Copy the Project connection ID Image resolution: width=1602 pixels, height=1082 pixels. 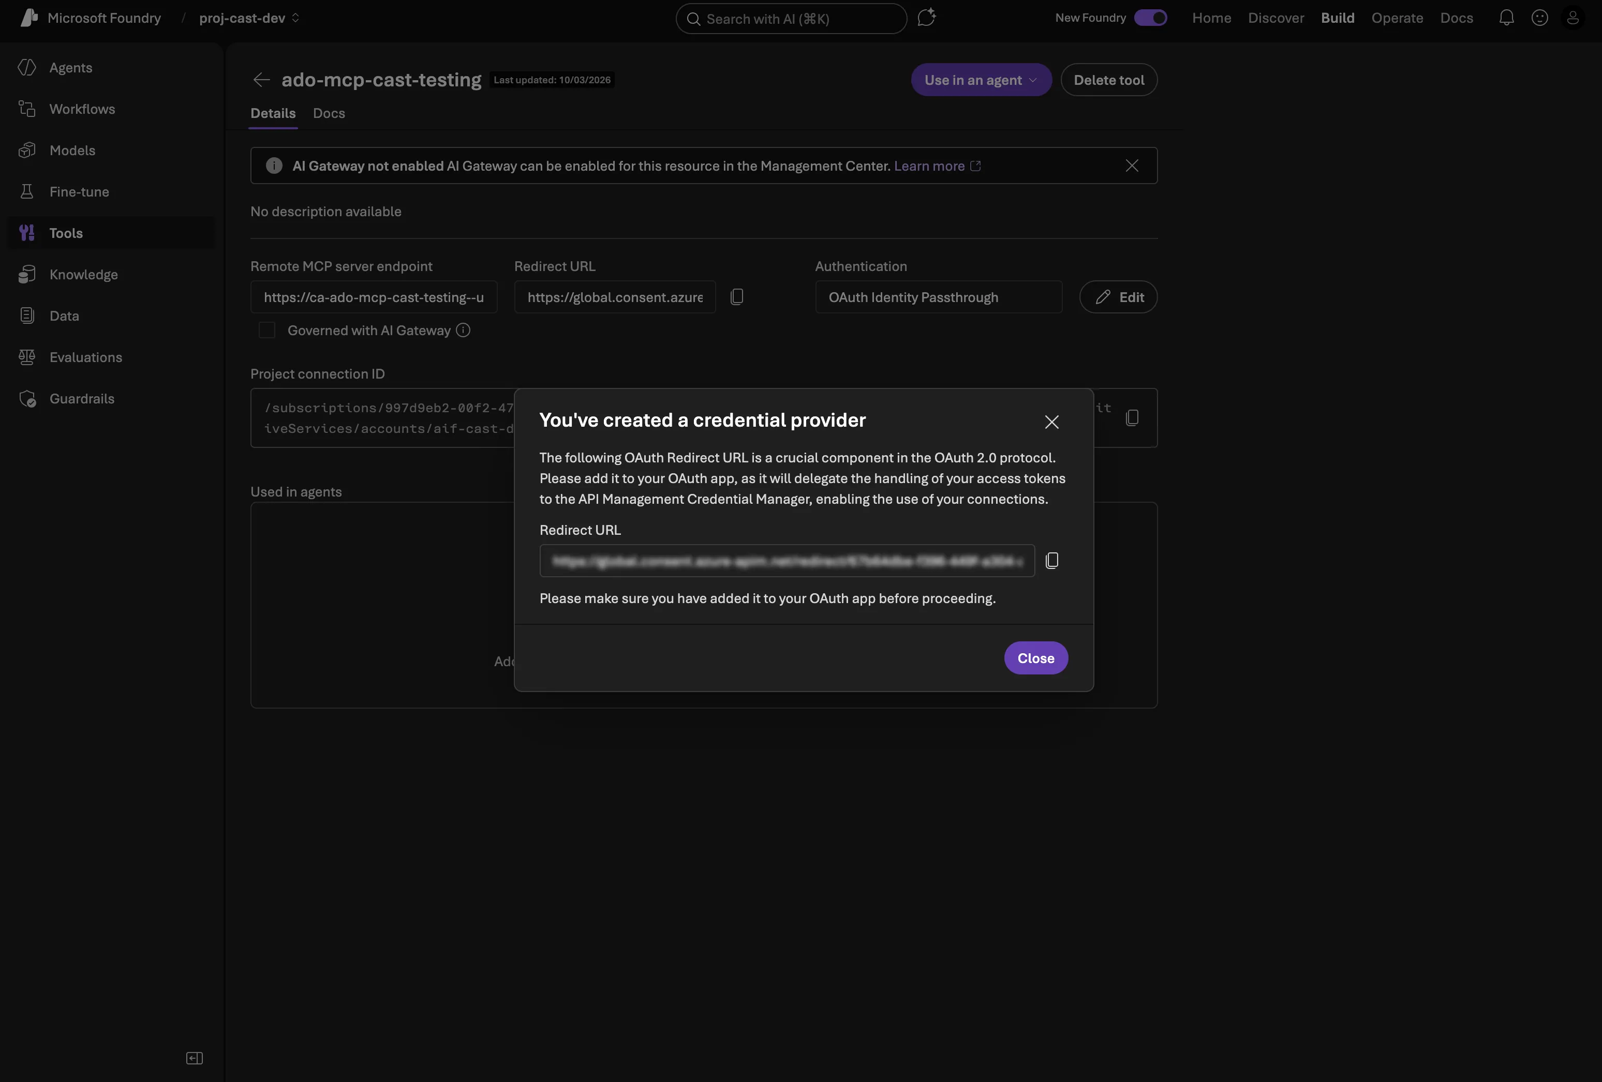(x=1132, y=417)
